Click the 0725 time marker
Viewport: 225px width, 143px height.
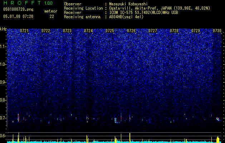(x=110, y=31)
